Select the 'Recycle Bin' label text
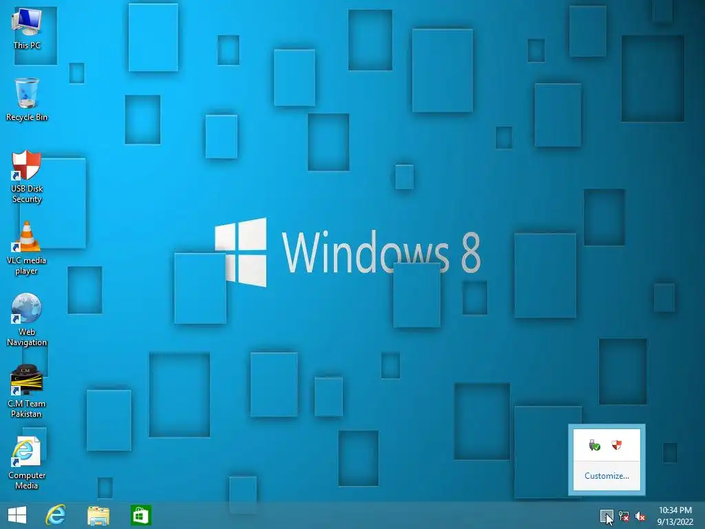Screen dimensions: 705x529 coord(27,117)
